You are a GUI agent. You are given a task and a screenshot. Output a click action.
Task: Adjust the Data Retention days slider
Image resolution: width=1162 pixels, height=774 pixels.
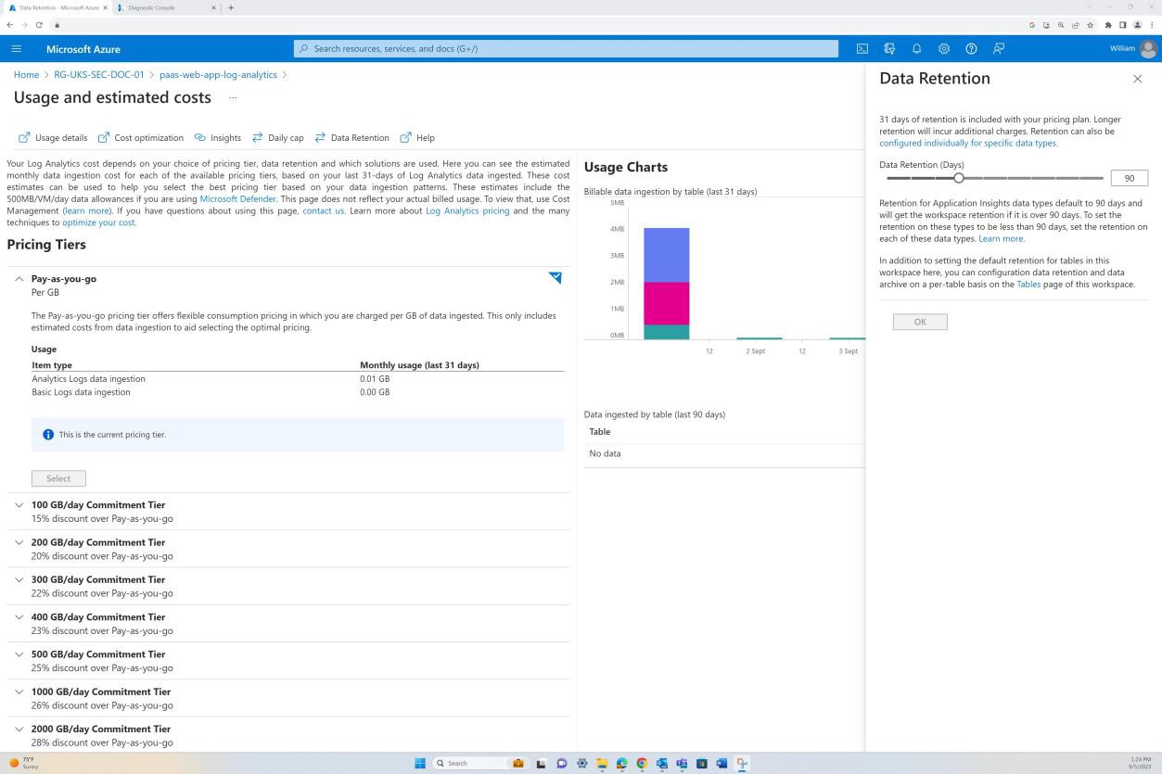959,177
